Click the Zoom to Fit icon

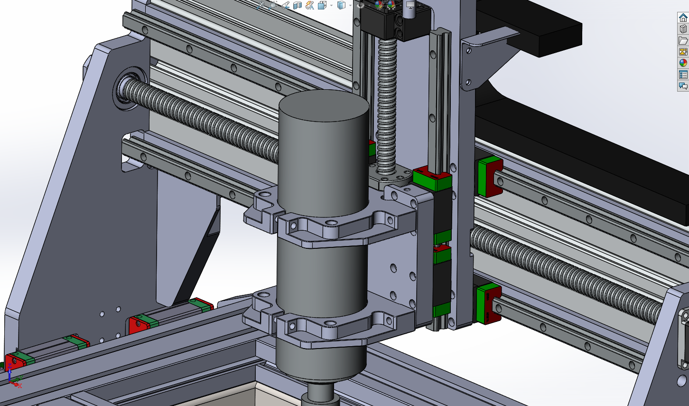[261, 5]
